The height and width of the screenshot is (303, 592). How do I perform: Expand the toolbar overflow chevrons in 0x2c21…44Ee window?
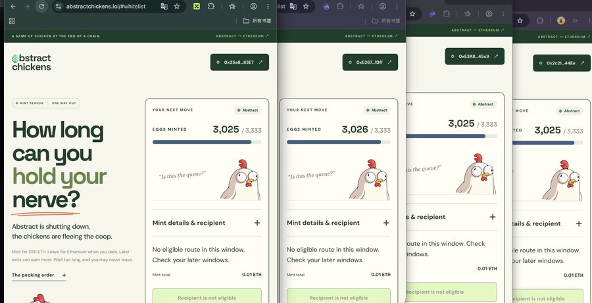point(575,21)
